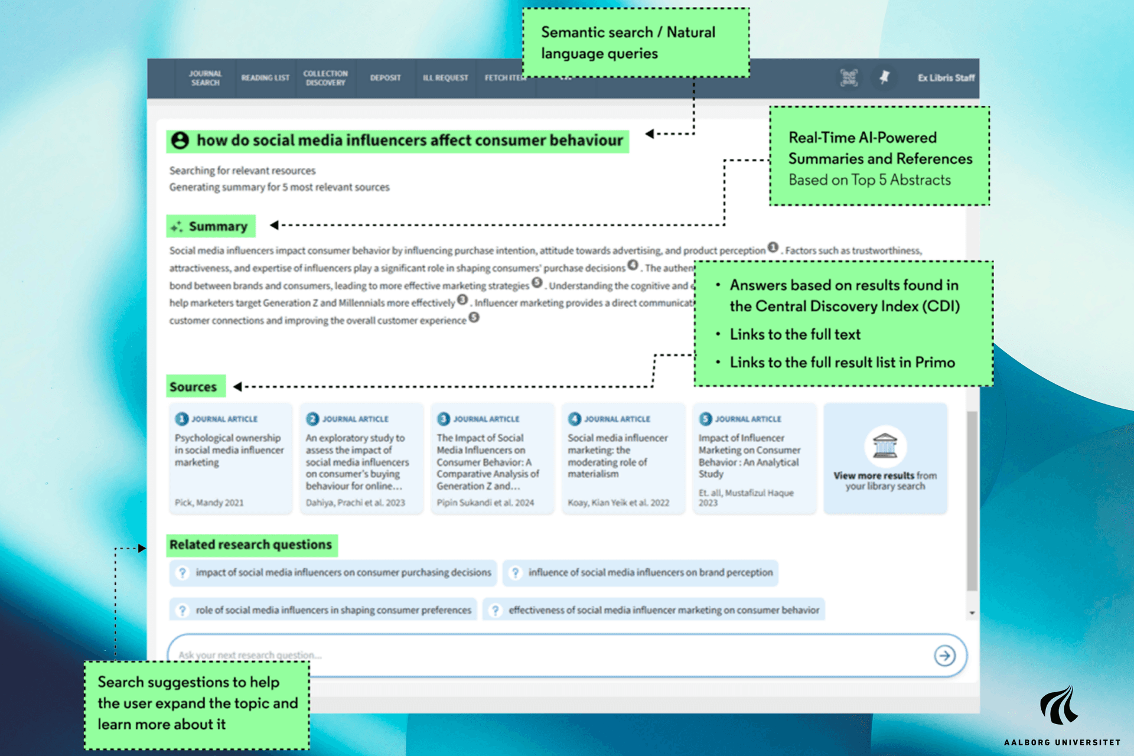The height and width of the screenshot is (756, 1134).
Task: Choose question about shaping consumer preferences
Action: click(323, 610)
